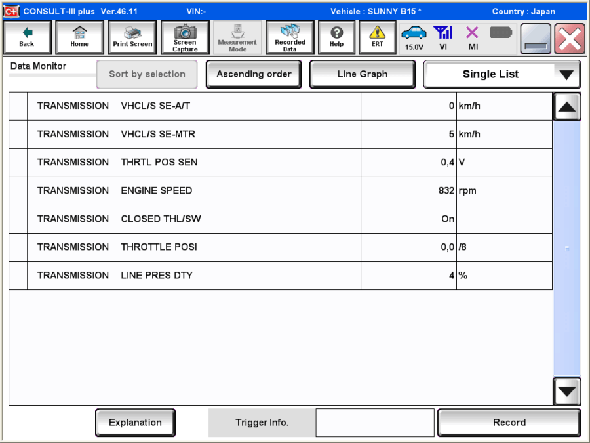
Task: Check the LINE PRES DTY row box
Action: (x=18, y=276)
